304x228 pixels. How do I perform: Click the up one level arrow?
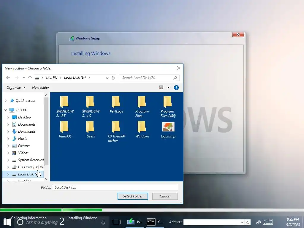(x=30, y=78)
